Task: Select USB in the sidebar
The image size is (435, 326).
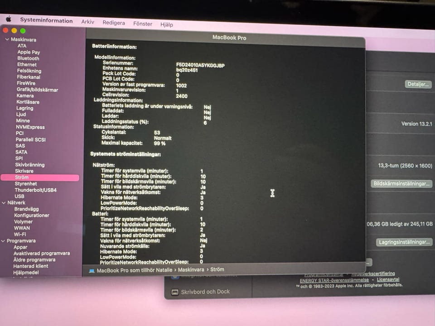Action: (x=19, y=196)
